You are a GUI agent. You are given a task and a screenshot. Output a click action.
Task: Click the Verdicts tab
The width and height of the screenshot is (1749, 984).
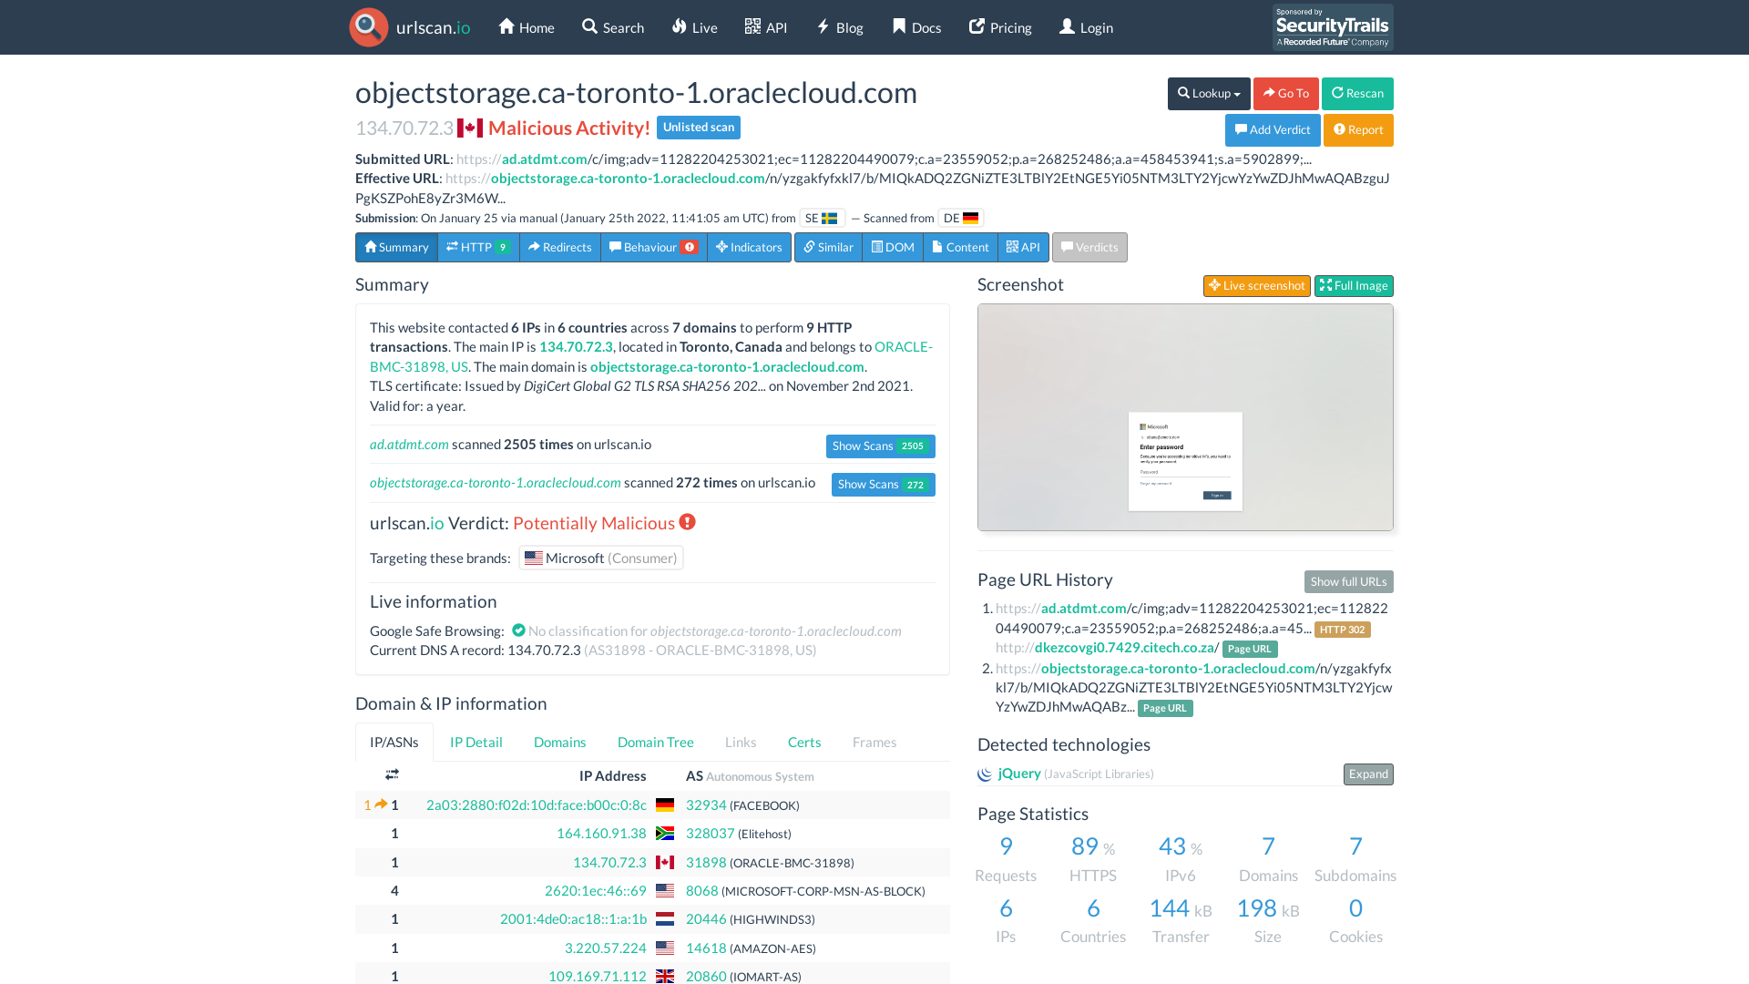tap(1089, 248)
